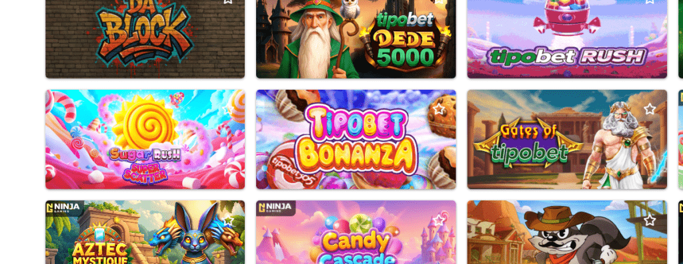
Task: Launch the tipobet Dede 5000 game
Action: point(356,39)
